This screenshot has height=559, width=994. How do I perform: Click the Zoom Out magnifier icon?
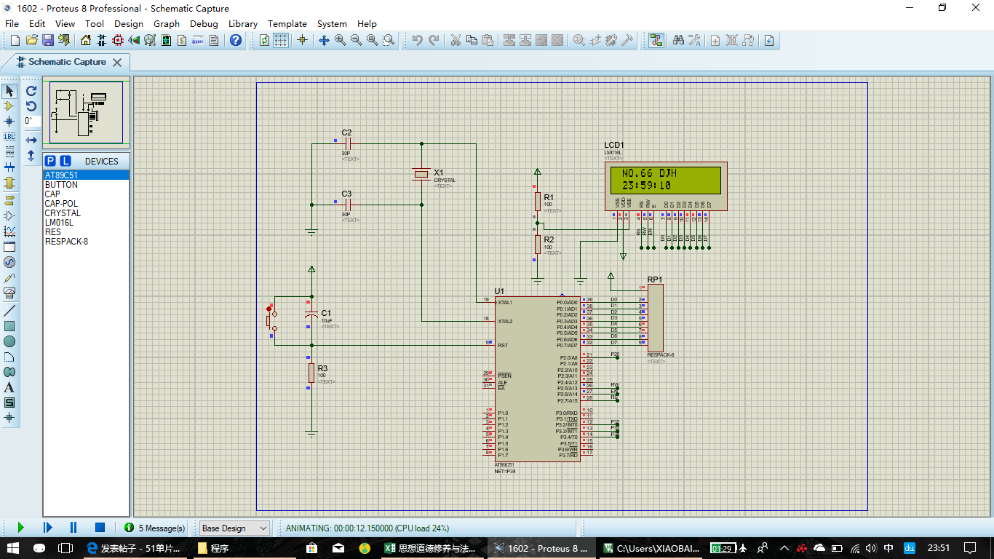(x=357, y=40)
